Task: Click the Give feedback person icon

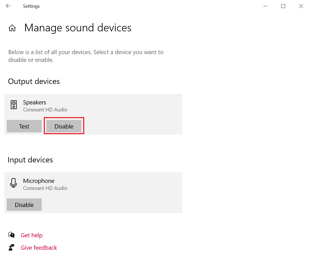Action: tap(11, 247)
